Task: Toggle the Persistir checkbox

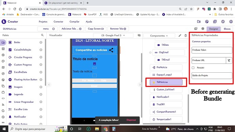Action: point(193,68)
